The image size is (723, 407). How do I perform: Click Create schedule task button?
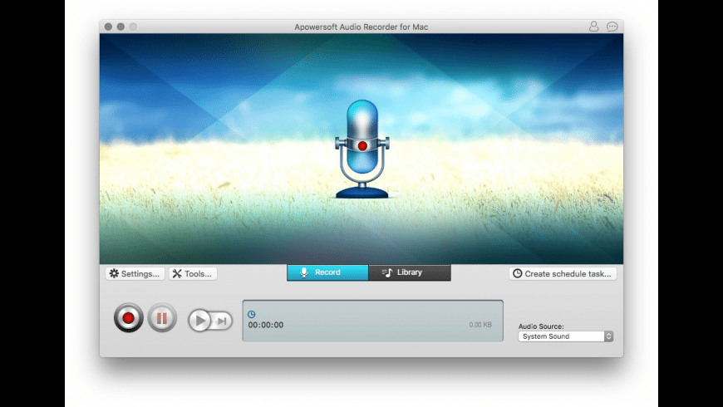pyautogui.click(x=563, y=274)
